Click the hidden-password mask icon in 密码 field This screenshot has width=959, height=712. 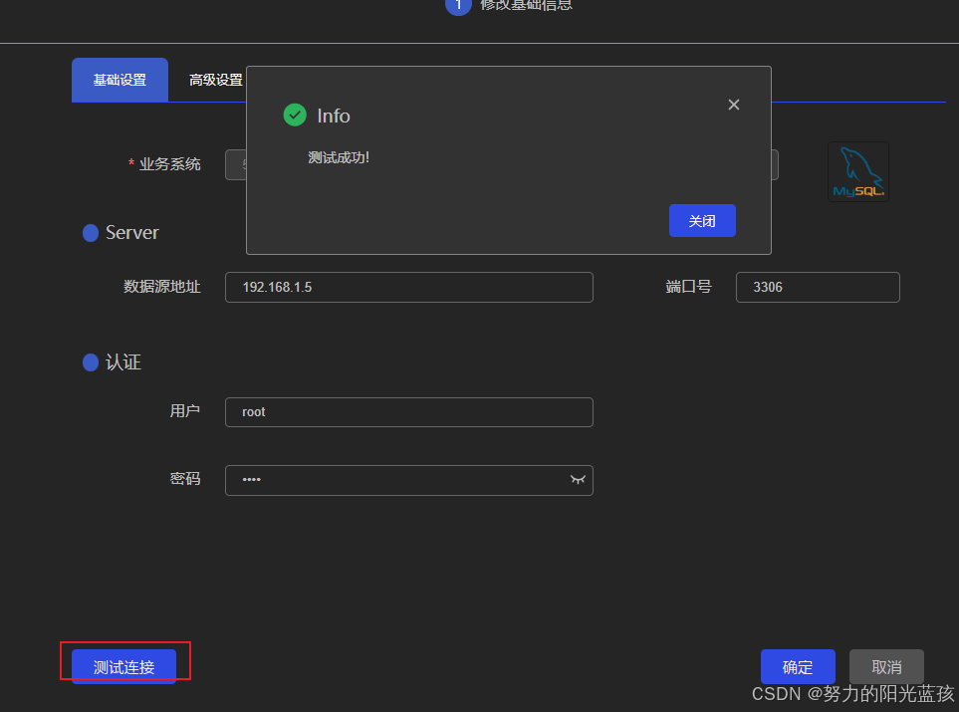pyautogui.click(x=578, y=479)
